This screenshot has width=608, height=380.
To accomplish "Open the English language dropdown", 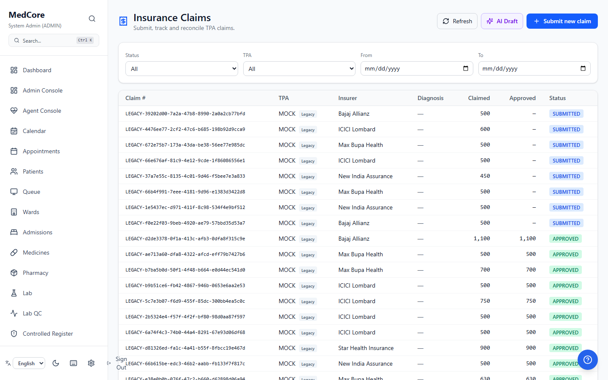I will pyautogui.click(x=29, y=363).
